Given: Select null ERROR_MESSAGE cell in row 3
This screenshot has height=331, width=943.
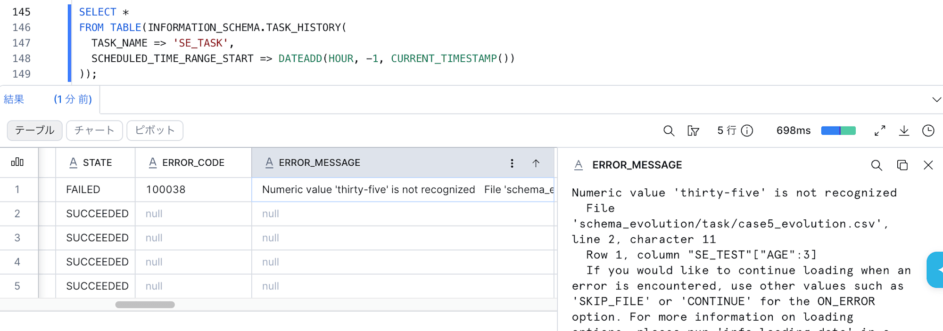Looking at the screenshot, I should click(403, 238).
